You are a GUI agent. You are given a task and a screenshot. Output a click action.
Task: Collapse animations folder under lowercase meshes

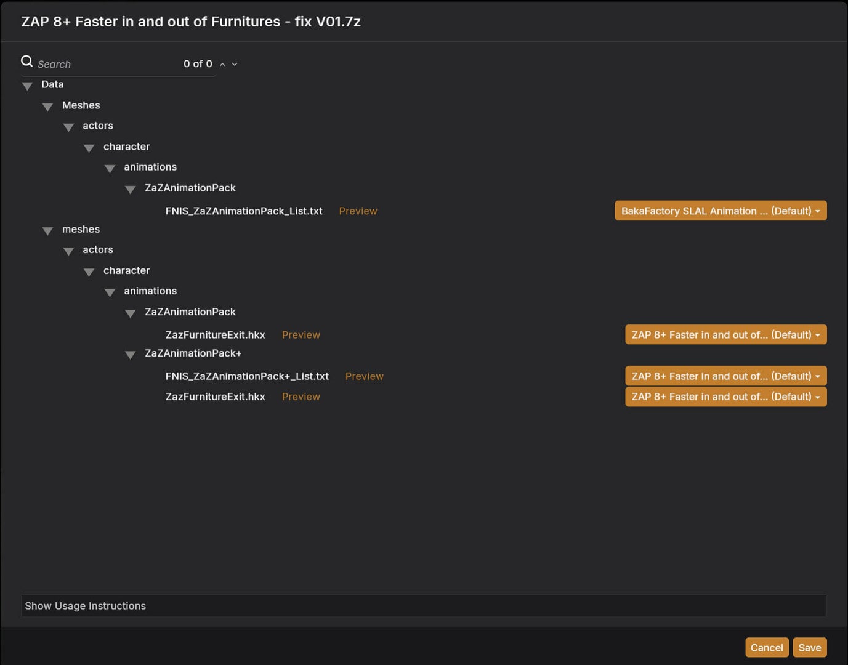pyautogui.click(x=110, y=292)
